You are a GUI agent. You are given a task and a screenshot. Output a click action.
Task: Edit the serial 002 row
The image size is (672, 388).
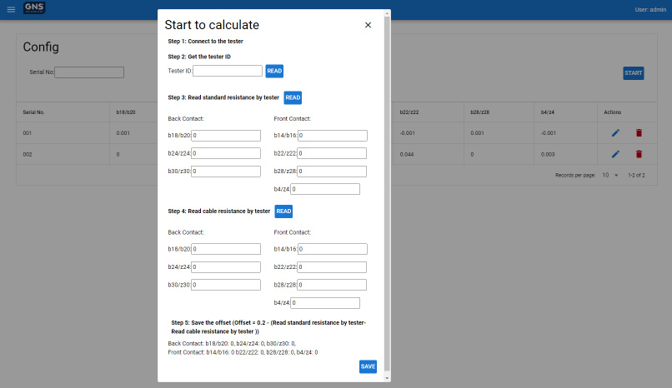[x=615, y=154]
